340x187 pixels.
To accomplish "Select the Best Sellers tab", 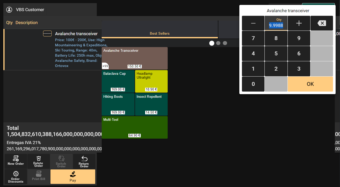I will [x=160, y=33].
